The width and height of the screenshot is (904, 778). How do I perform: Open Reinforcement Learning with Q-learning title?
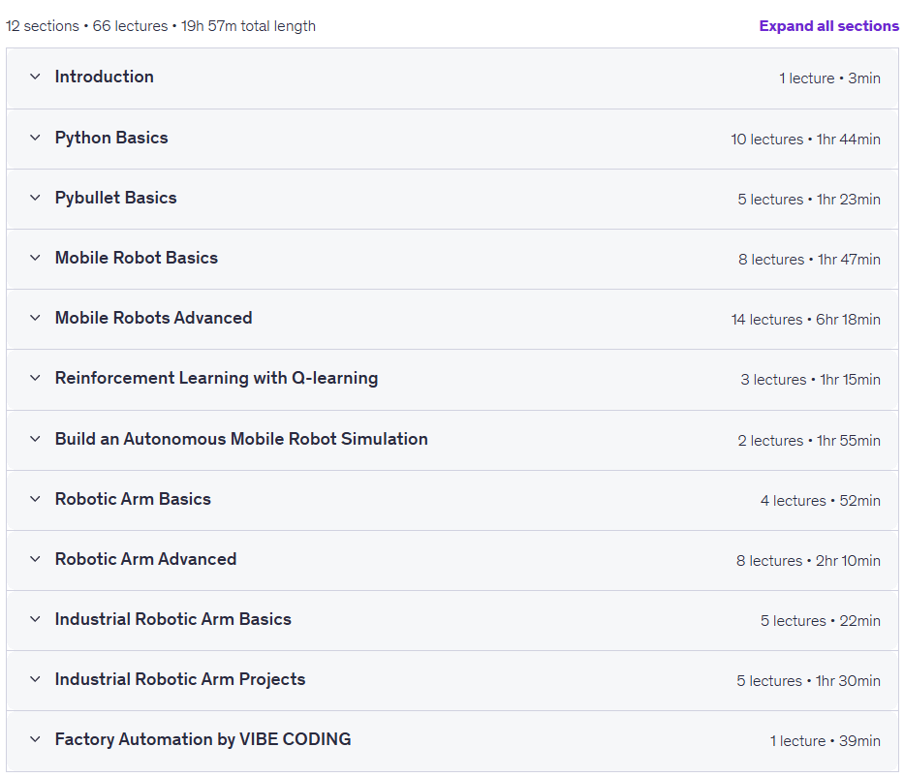[216, 378]
